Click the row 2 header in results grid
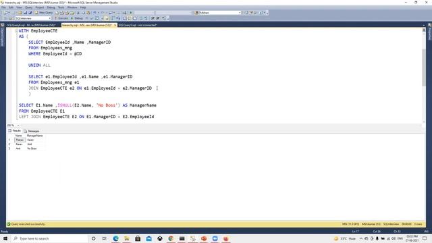The image size is (432, 243). [x=10, y=144]
